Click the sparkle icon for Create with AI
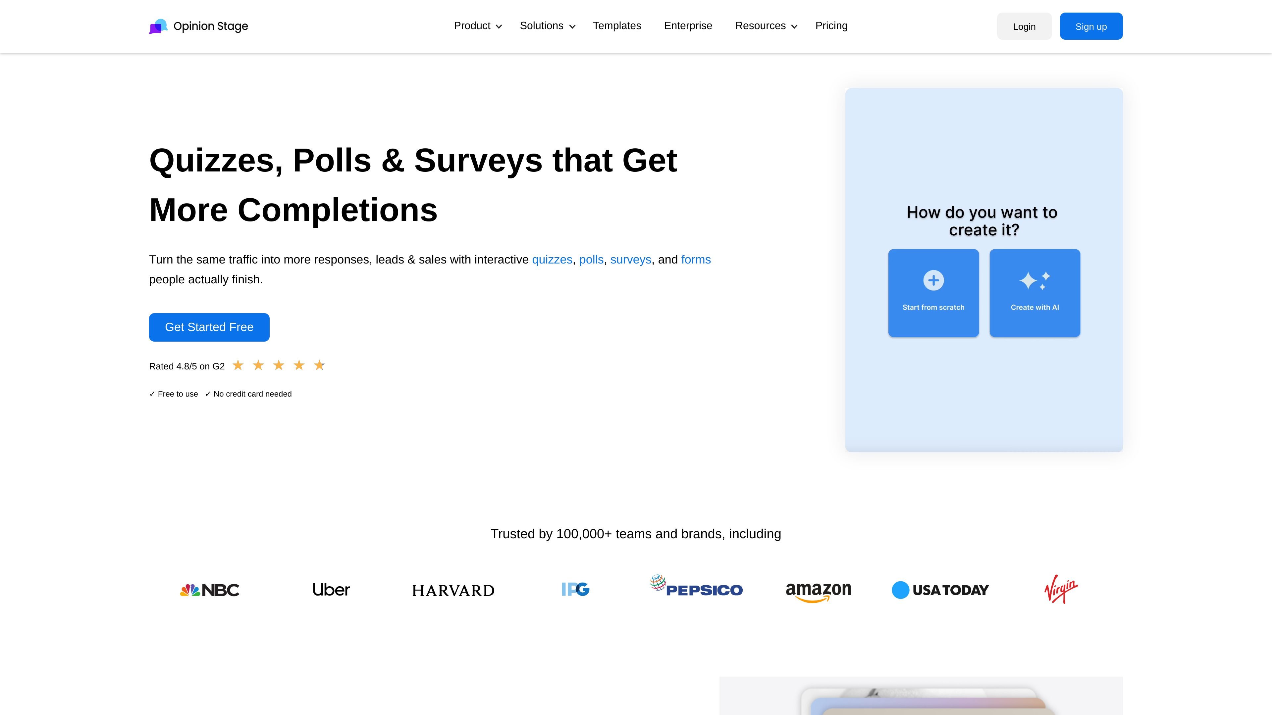The height and width of the screenshot is (715, 1272). tap(1034, 281)
